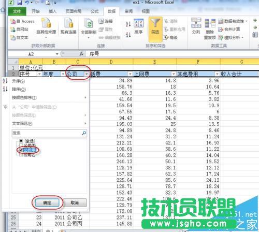This screenshot has height=232, width=259.
Task: Click 高级 (Advanced) filter icon
Action: (166, 37)
